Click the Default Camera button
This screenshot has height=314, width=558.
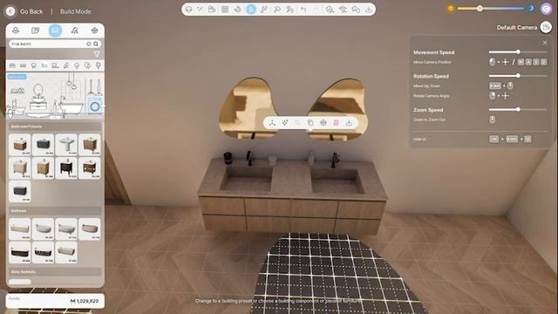coord(546,27)
